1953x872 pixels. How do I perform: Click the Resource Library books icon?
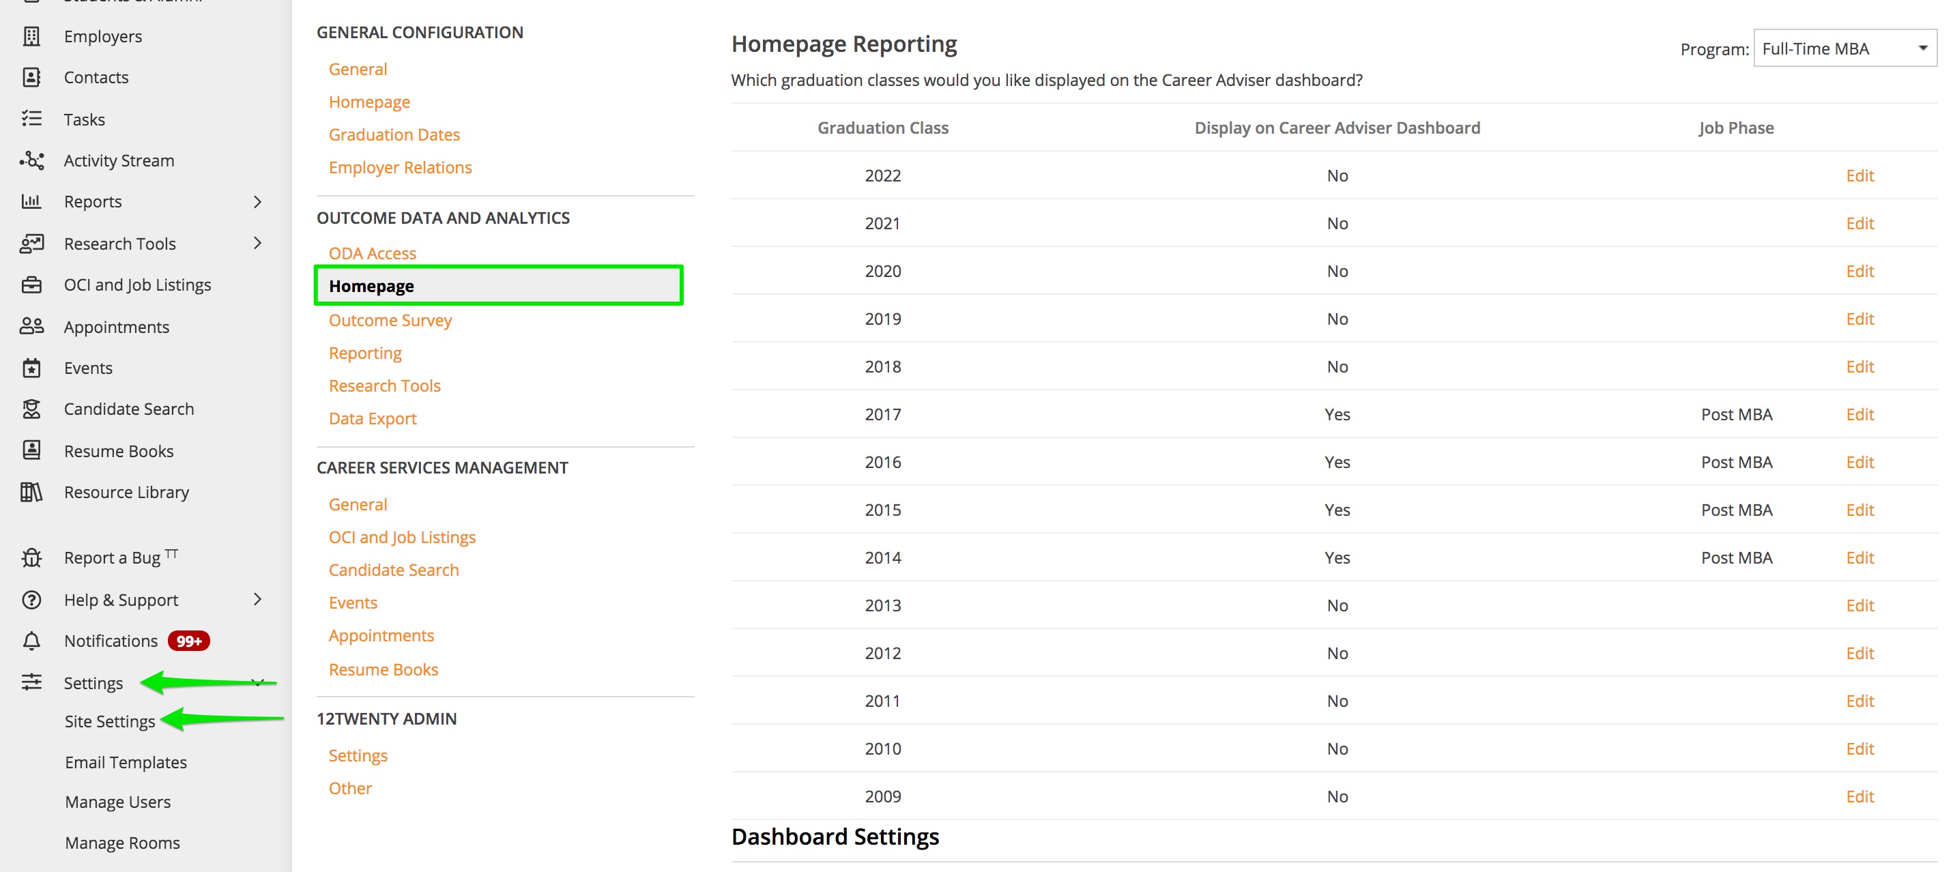pyautogui.click(x=31, y=492)
